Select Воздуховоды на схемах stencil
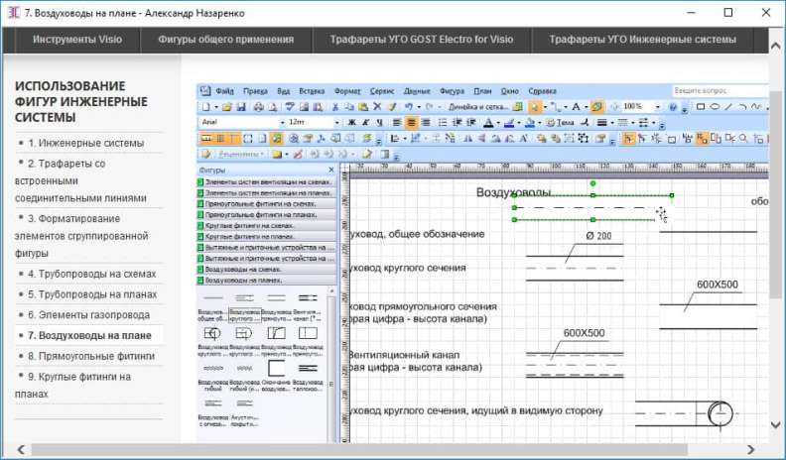This screenshot has width=786, height=460. [266, 270]
